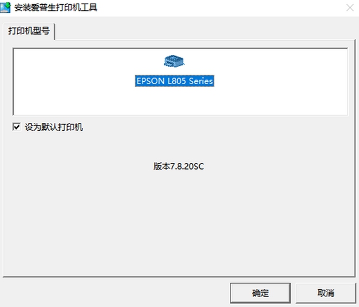Click the installer app icon in title bar
The height and width of the screenshot is (307, 359).
[x=5, y=8]
